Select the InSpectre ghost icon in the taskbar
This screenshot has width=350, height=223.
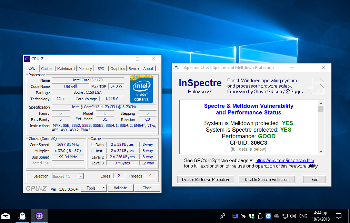(22, 216)
